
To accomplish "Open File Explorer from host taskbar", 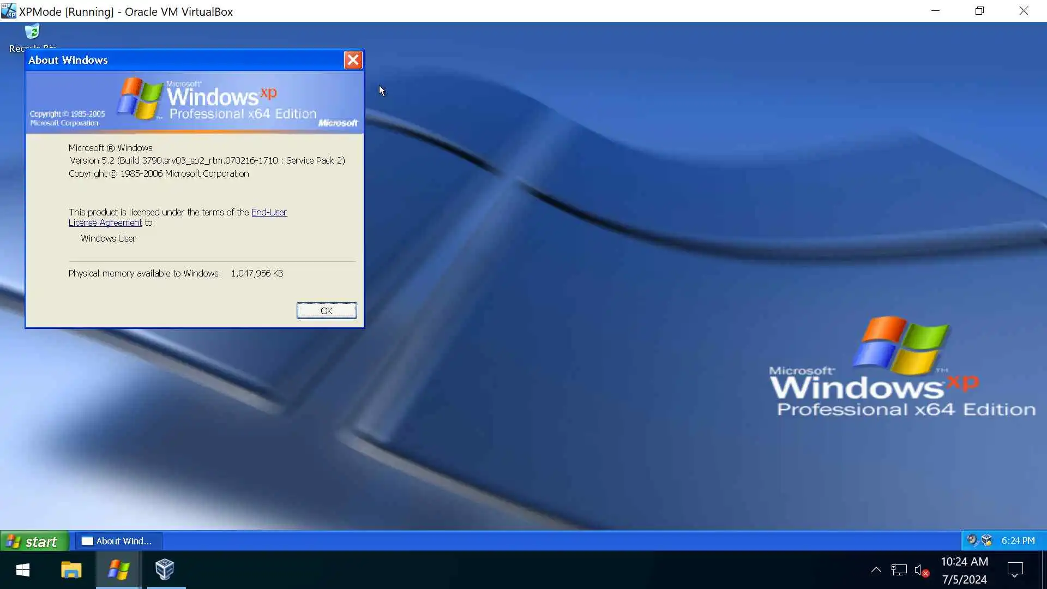I will point(71,570).
